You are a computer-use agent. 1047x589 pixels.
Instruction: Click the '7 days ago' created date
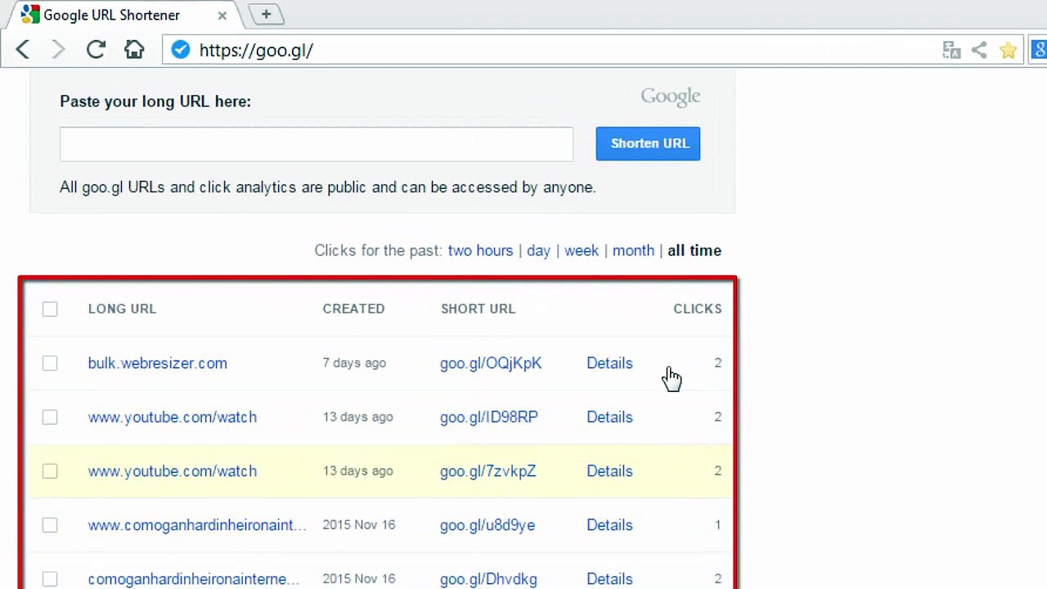(354, 362)
